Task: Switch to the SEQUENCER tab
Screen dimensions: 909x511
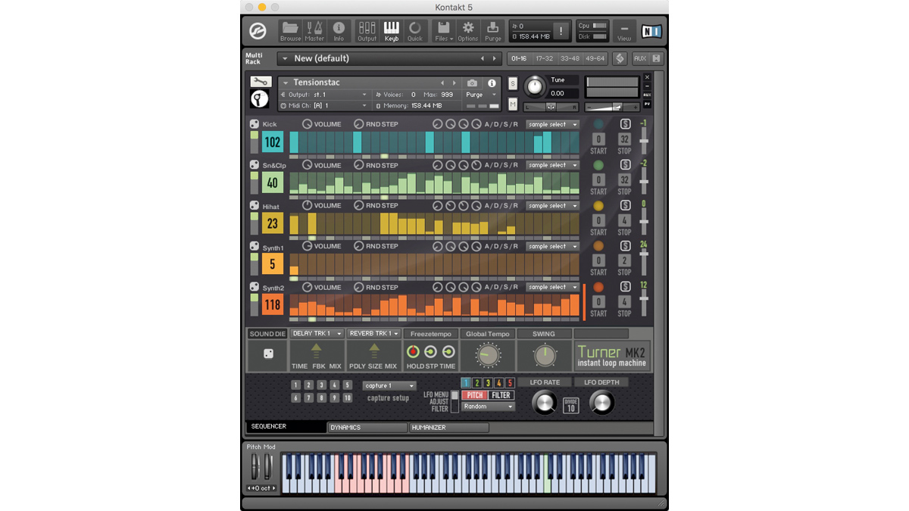Action: pos(286,427)
